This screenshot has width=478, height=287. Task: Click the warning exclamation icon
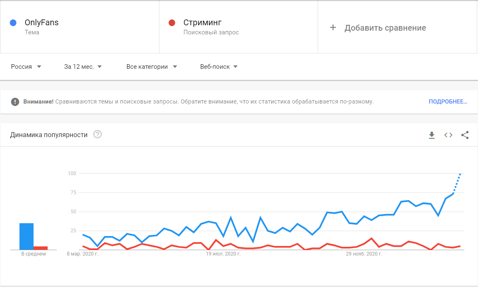15,101
